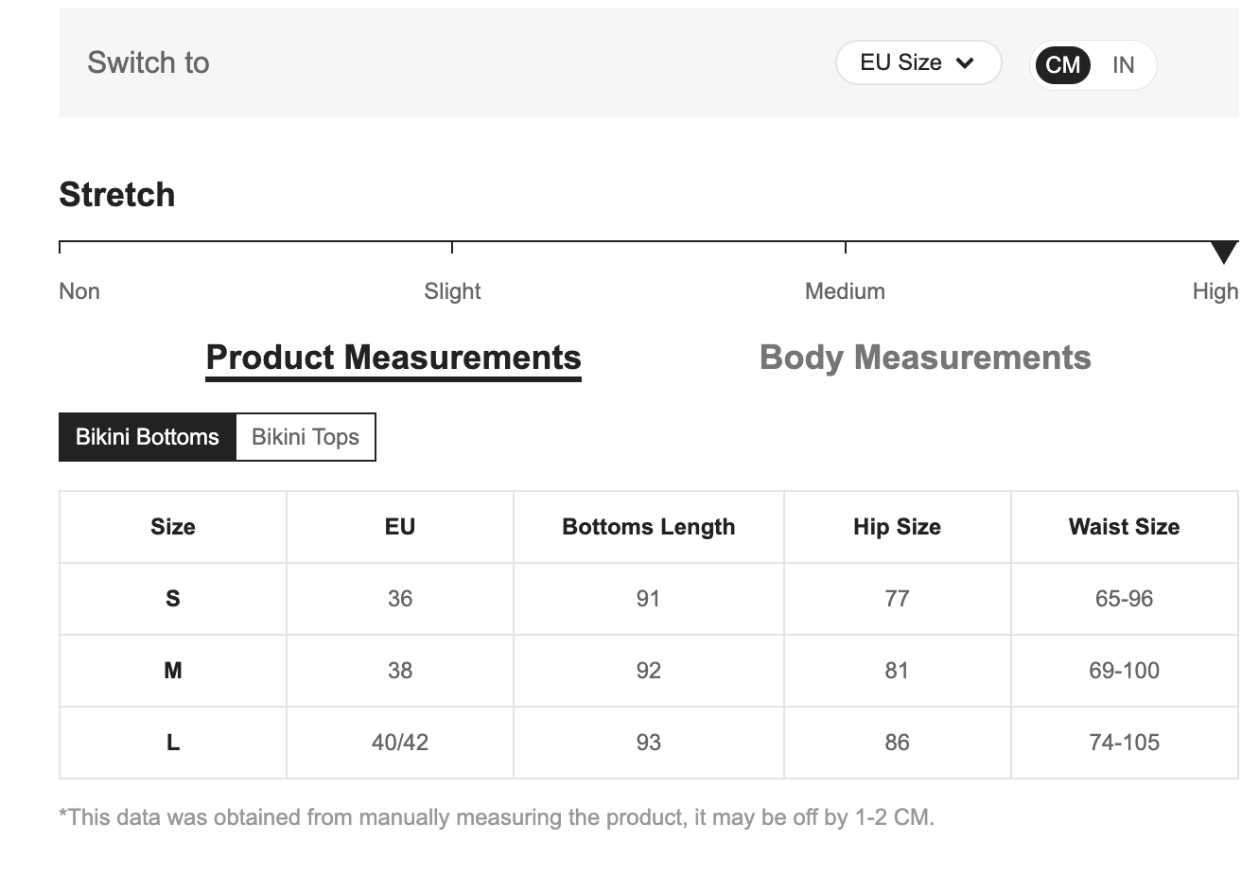Select the size L row label
Viewport: 1241px width, 876px height.
pos(173,743)
